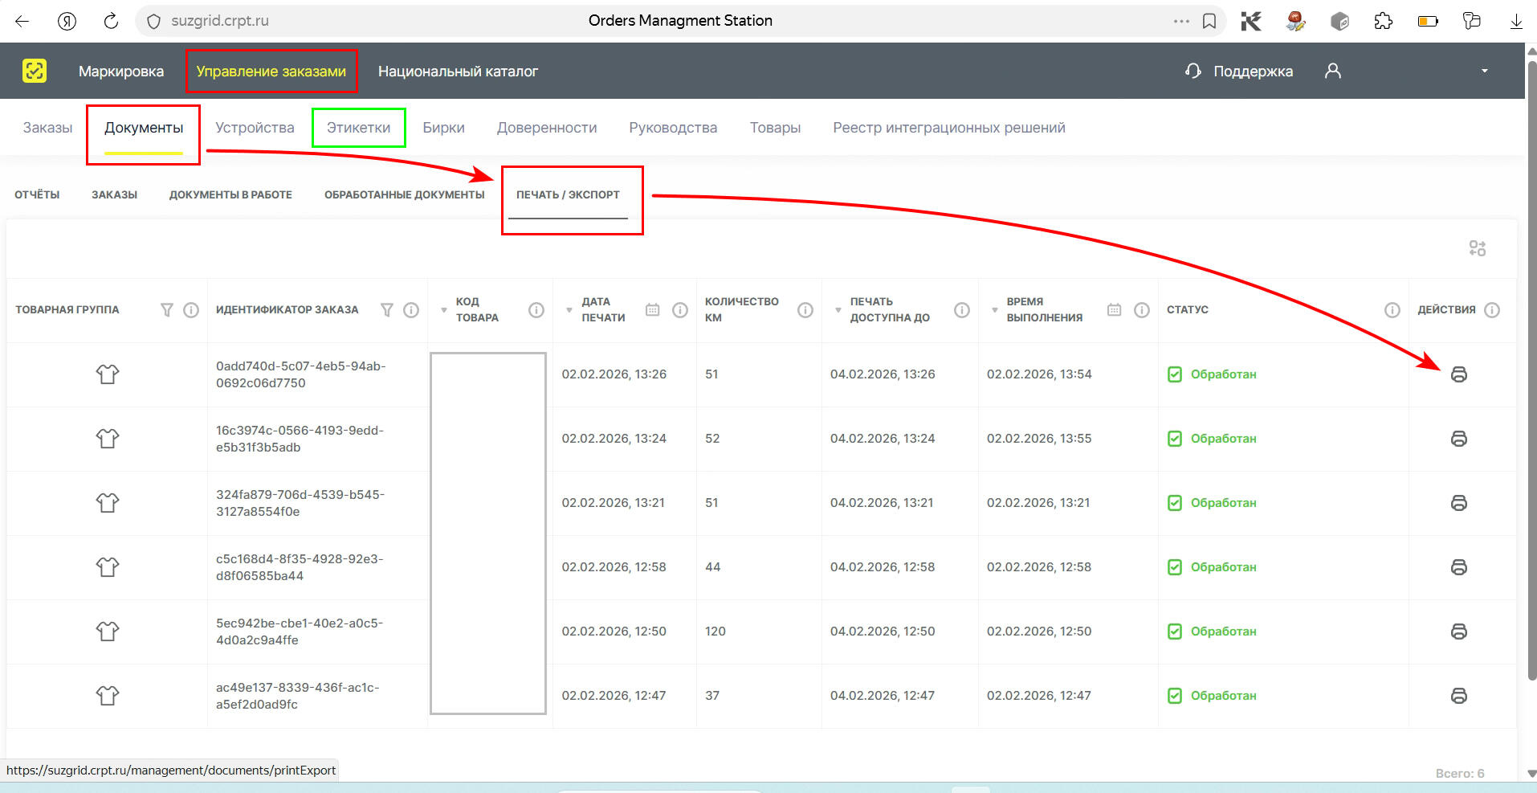The height and width of the screenshot is (793, 1537).
Task: Open browser address bar more options
Action: [x=1181, y=21]
